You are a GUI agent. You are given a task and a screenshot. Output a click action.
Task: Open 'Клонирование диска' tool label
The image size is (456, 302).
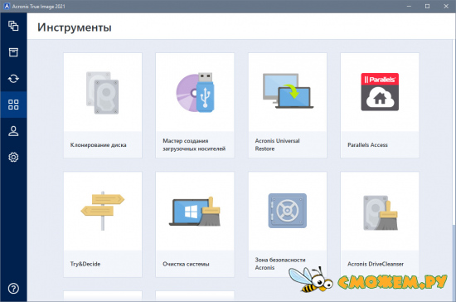coord(99,145)
